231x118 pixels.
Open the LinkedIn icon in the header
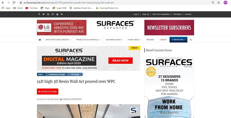(48, 14)
